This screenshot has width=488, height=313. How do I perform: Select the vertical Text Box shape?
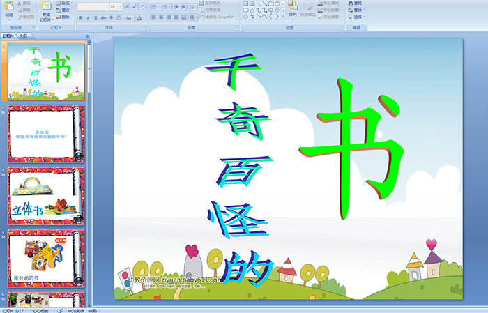tap(252, 3)
